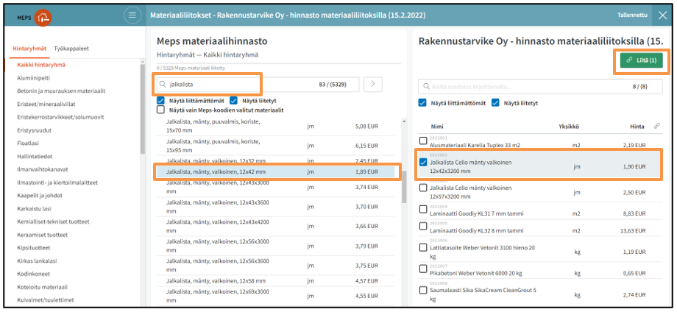Select Jalkalista mänty valkoinen 12x43x3600 mm

(x=276, y=207)
